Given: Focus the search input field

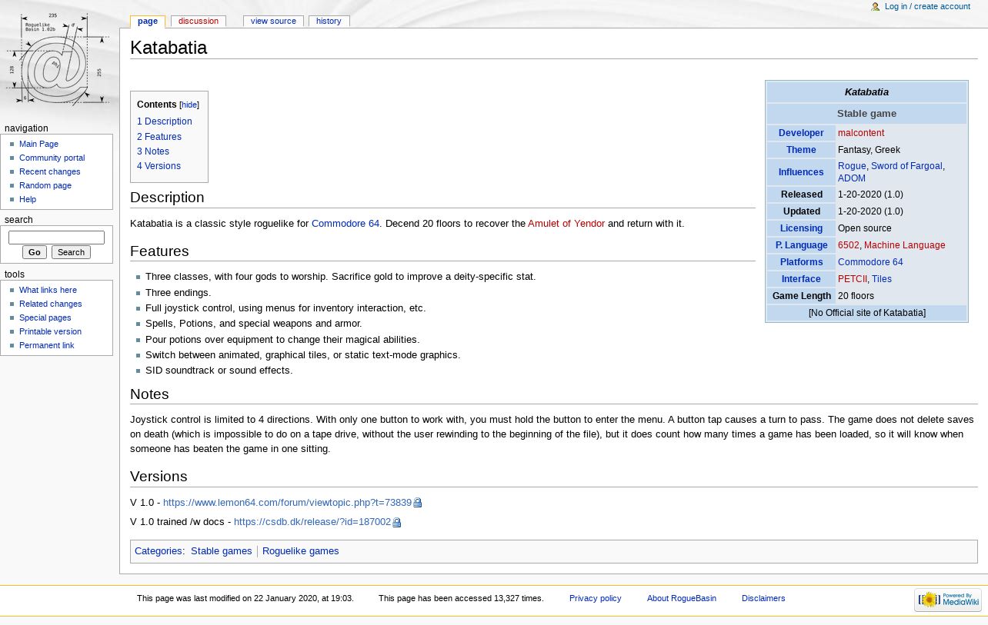Looking at the screenshot, I should click(x=56, y=238).
